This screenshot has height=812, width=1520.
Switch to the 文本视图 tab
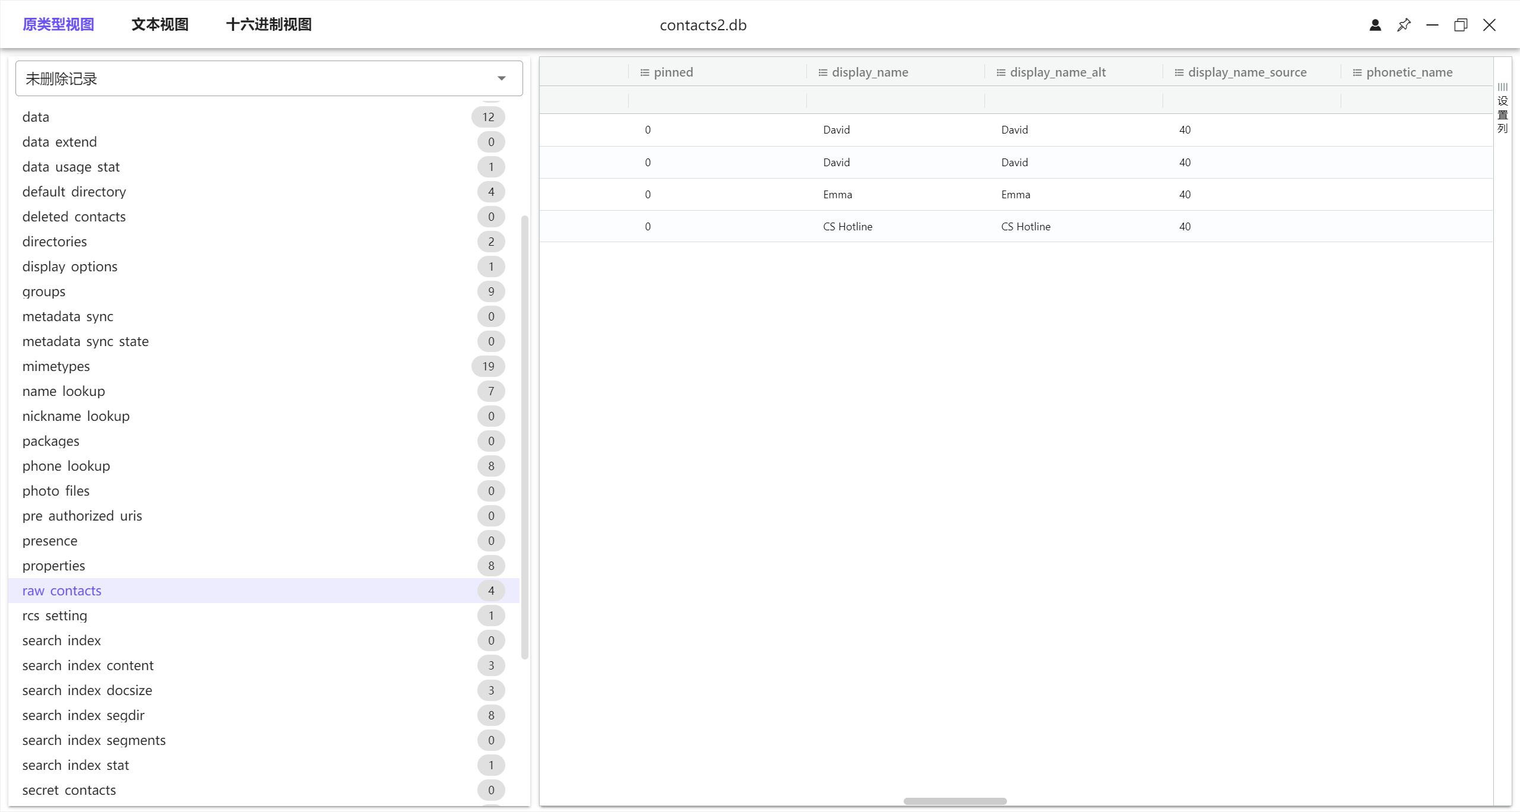160,24
